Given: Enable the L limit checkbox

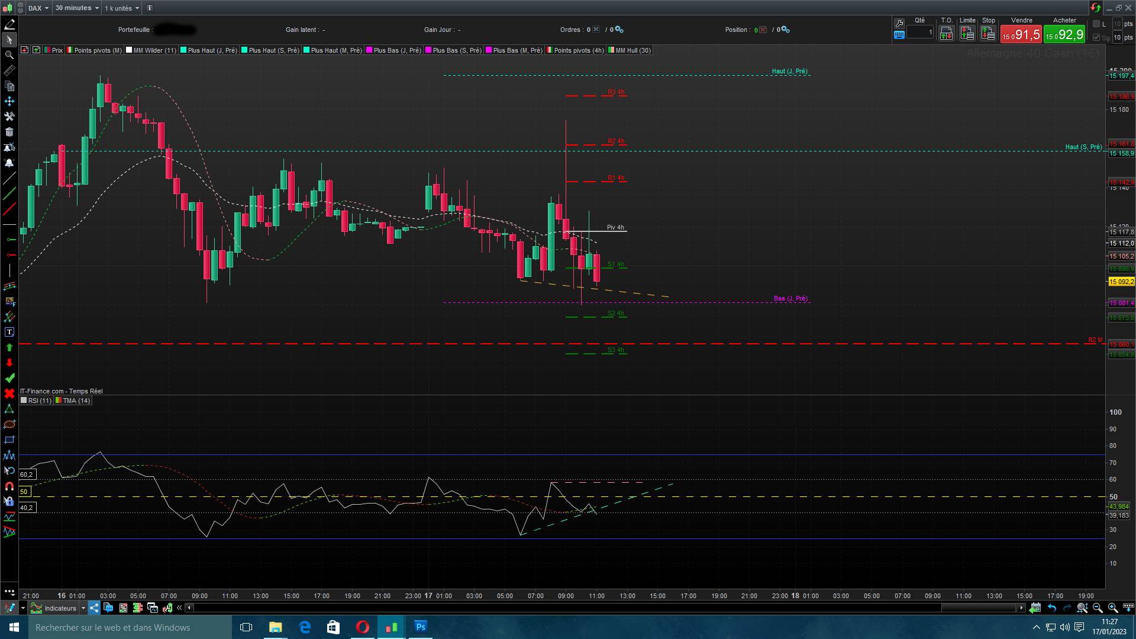Looking at the screenshot, I should pos(1096,24).
